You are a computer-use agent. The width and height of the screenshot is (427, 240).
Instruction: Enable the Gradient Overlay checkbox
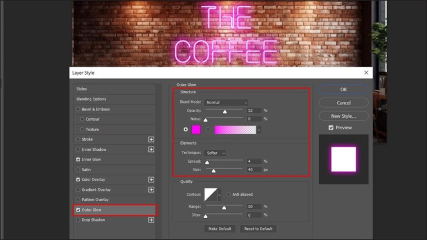coord(78,190)
